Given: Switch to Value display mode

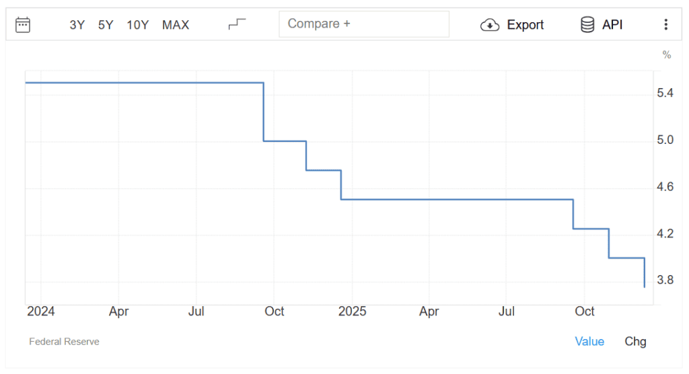Looking at the screenshot, I should (589, 341).
